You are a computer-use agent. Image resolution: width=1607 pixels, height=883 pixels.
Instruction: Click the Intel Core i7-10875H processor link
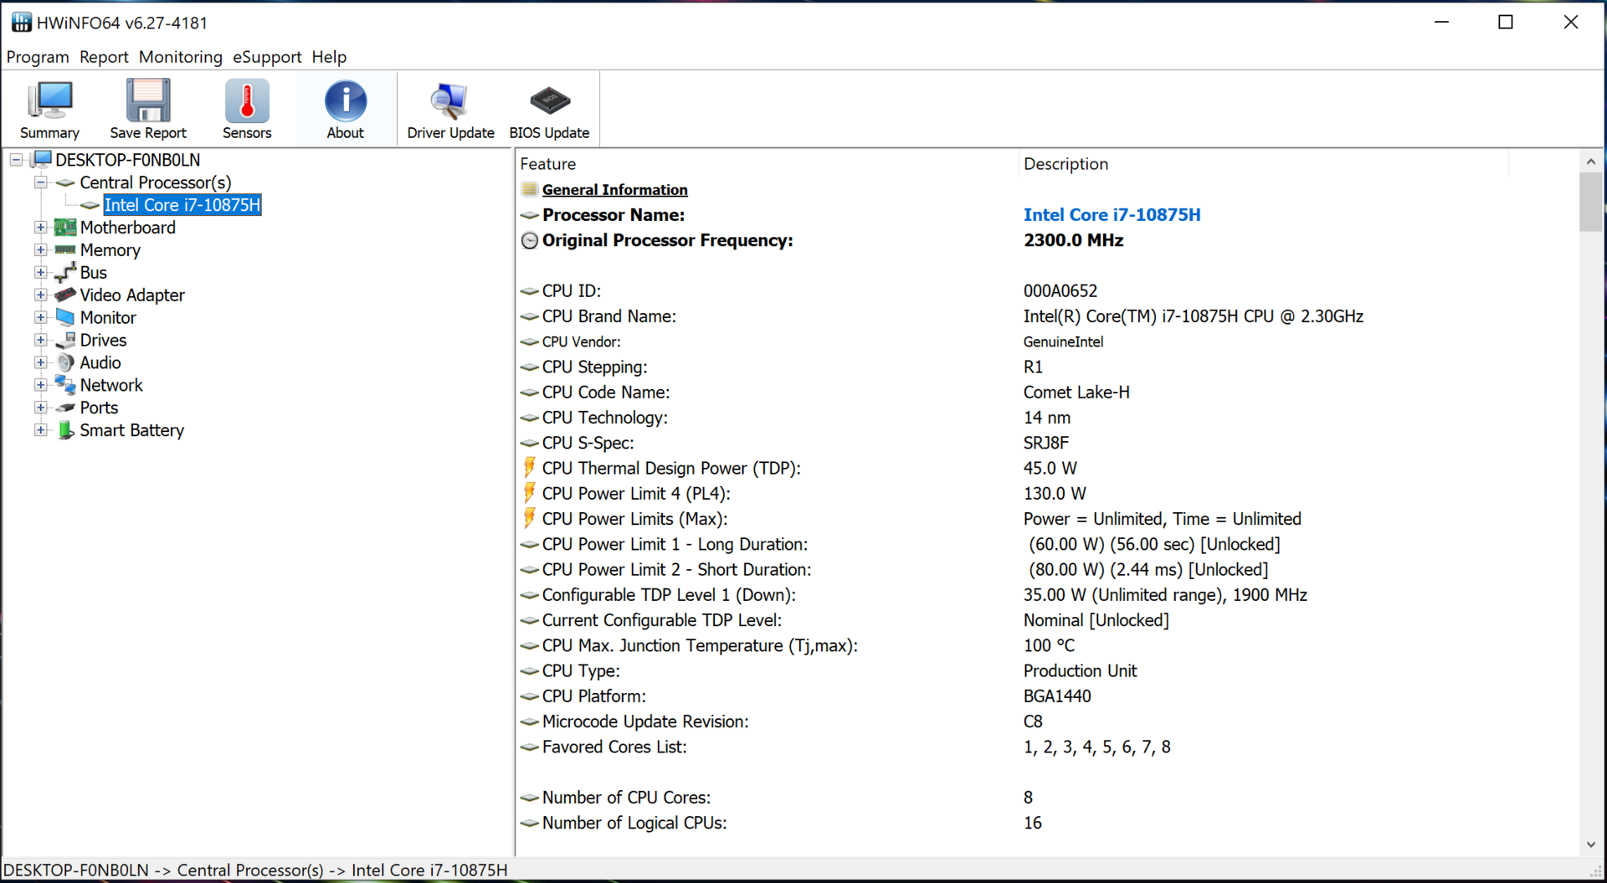click(x=1112, y=215)
